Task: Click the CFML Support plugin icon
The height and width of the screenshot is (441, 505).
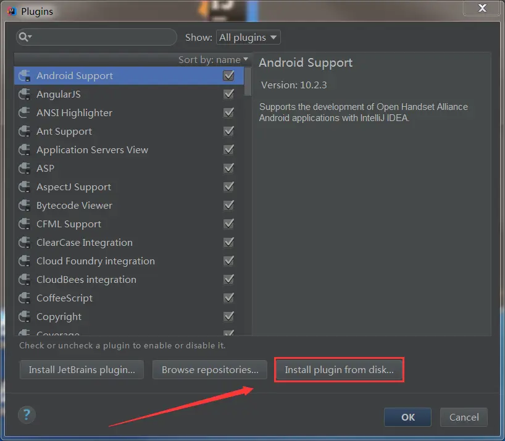Action: pyautogui.click(x=25, y=224)
